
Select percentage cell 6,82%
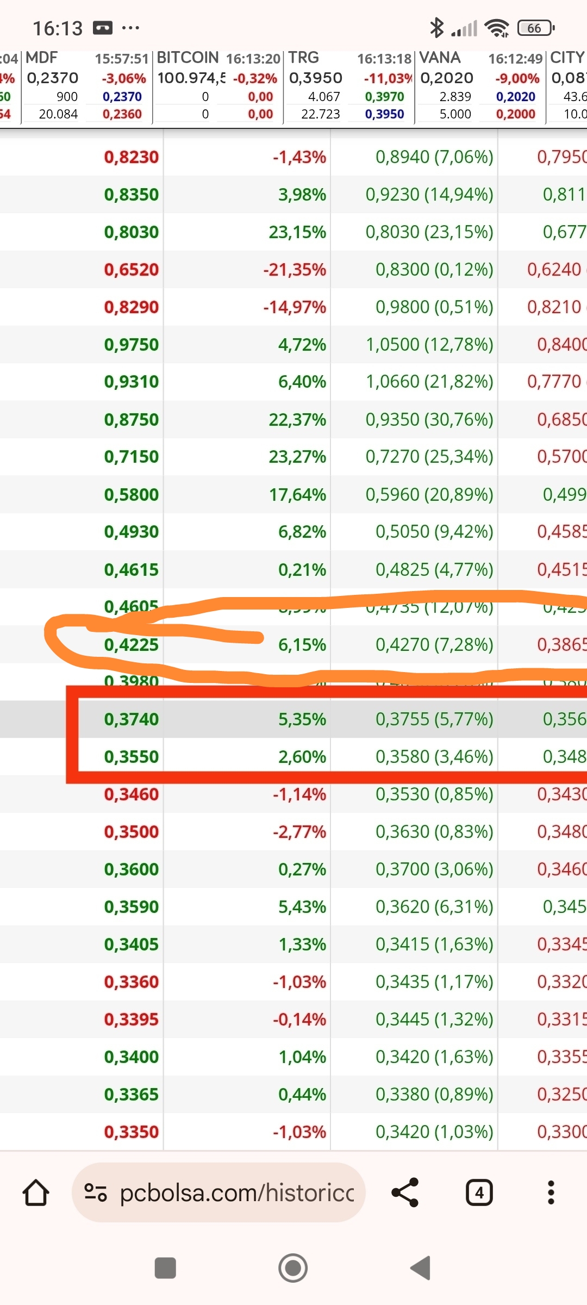click(x=302, y=532)
